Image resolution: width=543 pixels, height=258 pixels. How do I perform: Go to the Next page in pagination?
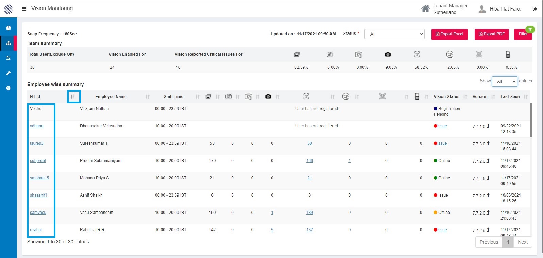click(x=523, y=242)
